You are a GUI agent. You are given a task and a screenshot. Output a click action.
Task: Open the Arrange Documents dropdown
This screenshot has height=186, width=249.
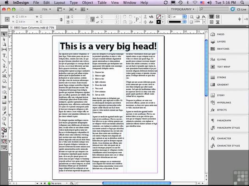(x=84, y=9)
